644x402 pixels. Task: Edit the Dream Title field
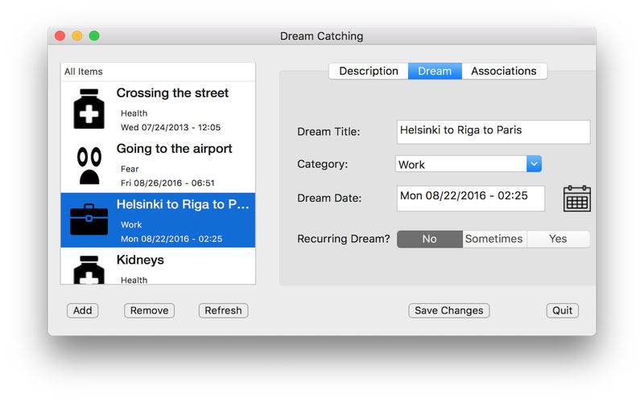tap(493, 132)
